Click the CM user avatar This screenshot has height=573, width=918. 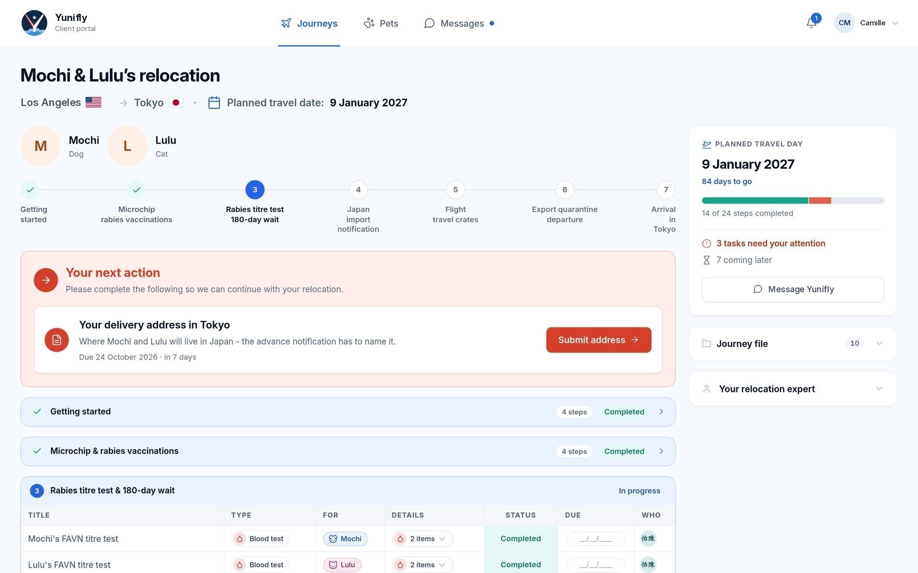click(x=844, y=23)
